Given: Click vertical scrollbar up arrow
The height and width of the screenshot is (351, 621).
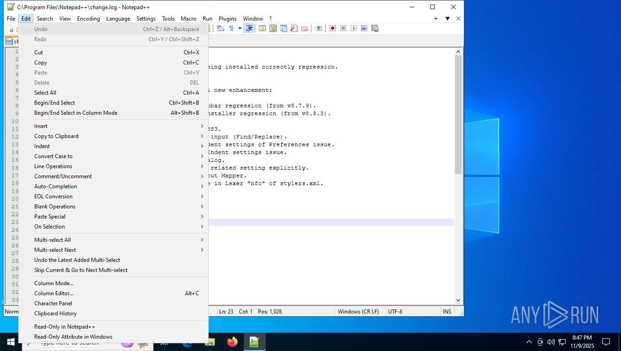Looking at the screenshot, I should pos(458,52).
